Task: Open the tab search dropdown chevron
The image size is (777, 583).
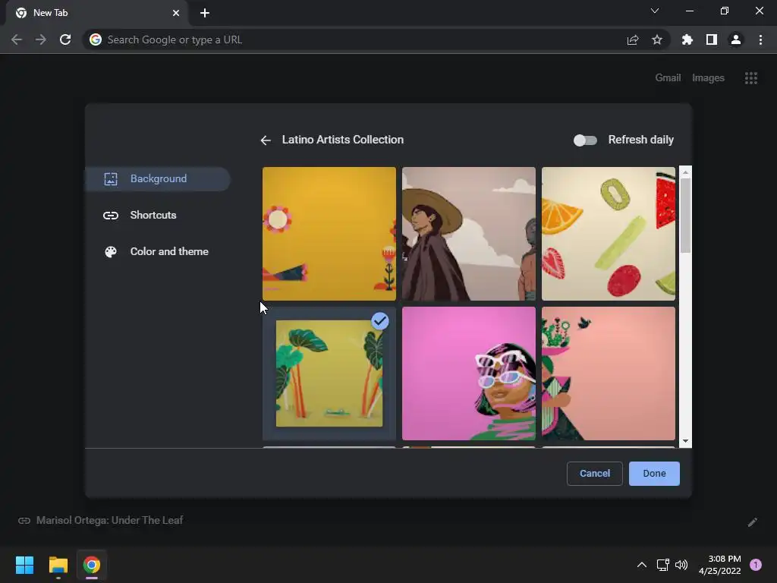Action: tap(655, 11)
